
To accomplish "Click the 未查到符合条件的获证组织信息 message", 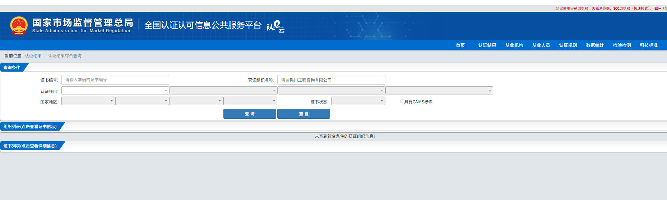I will pos(345,136).
